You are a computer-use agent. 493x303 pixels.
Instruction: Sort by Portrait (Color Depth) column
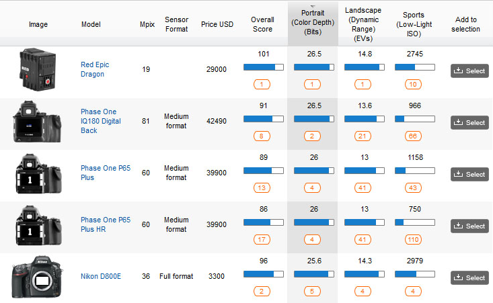(312, 24)
